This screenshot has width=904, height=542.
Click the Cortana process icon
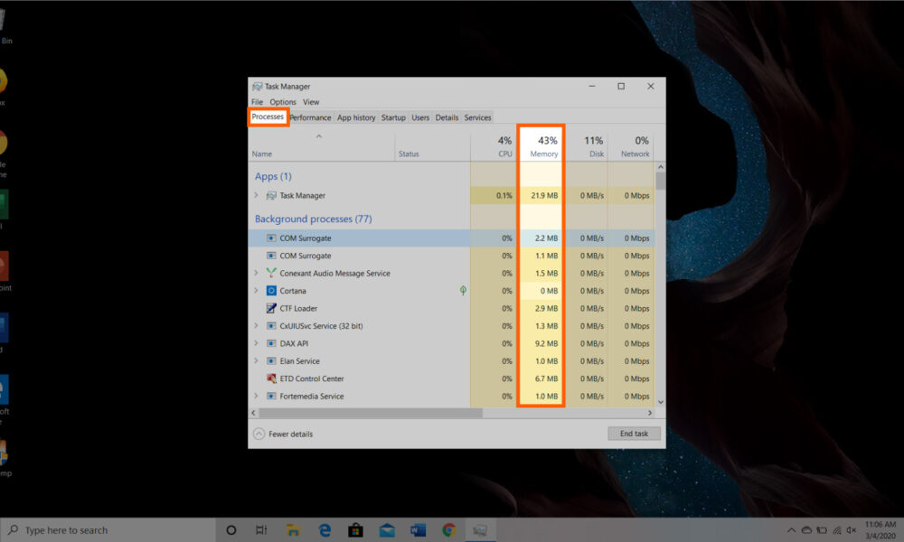click(x=271, y=291)
